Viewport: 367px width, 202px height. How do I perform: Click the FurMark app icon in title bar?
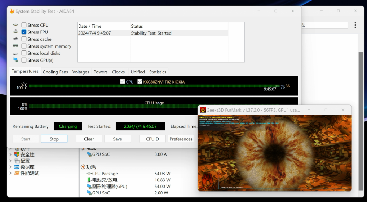[x=203, y=110]
